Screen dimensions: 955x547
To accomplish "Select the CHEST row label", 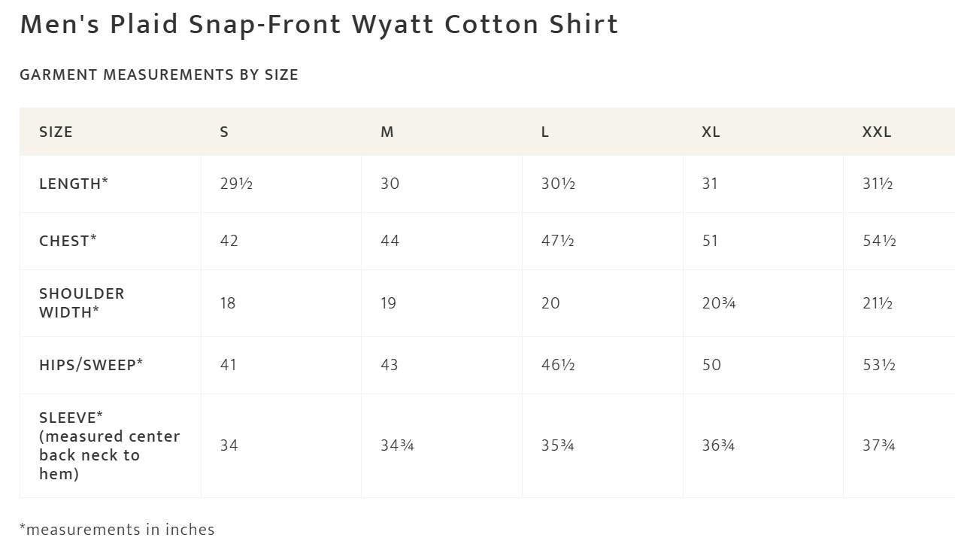I will tap(68, 241).
